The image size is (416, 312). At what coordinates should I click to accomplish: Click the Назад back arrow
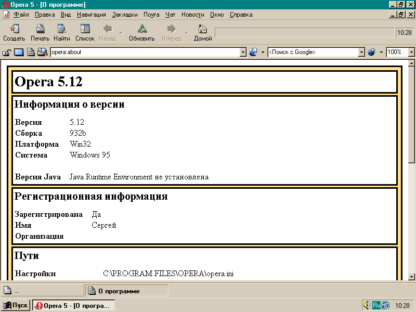click(108, 29)
